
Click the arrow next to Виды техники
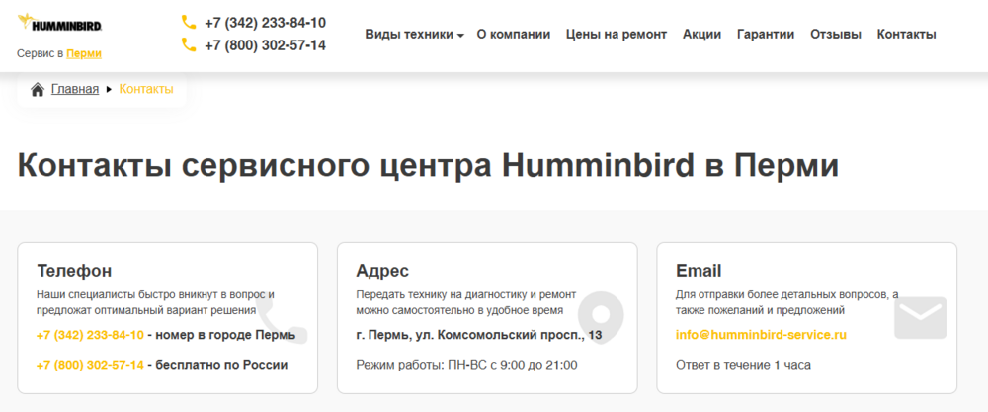[x=460, y=36]
